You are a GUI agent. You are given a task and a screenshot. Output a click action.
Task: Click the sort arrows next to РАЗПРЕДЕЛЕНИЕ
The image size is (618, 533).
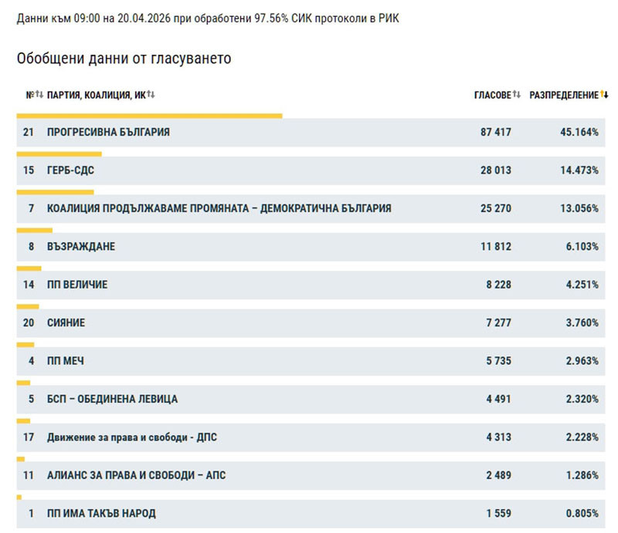coord(604,95)
